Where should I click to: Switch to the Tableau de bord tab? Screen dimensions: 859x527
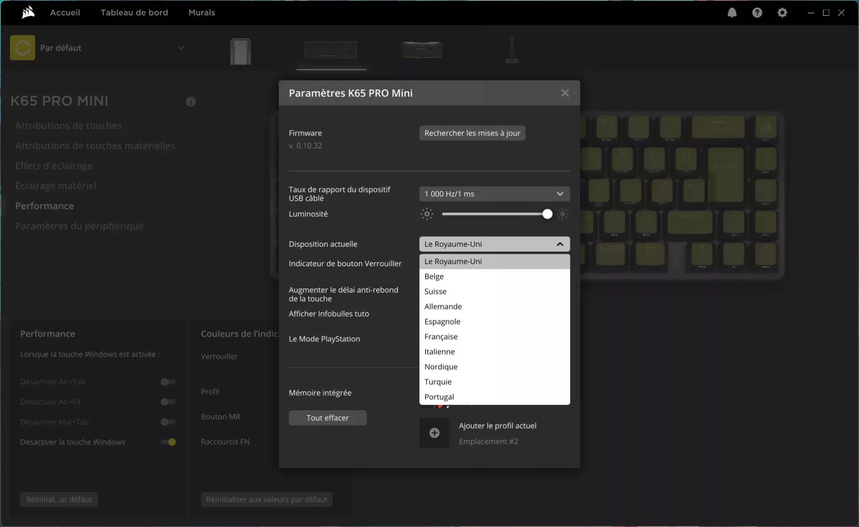click(134, 13)
